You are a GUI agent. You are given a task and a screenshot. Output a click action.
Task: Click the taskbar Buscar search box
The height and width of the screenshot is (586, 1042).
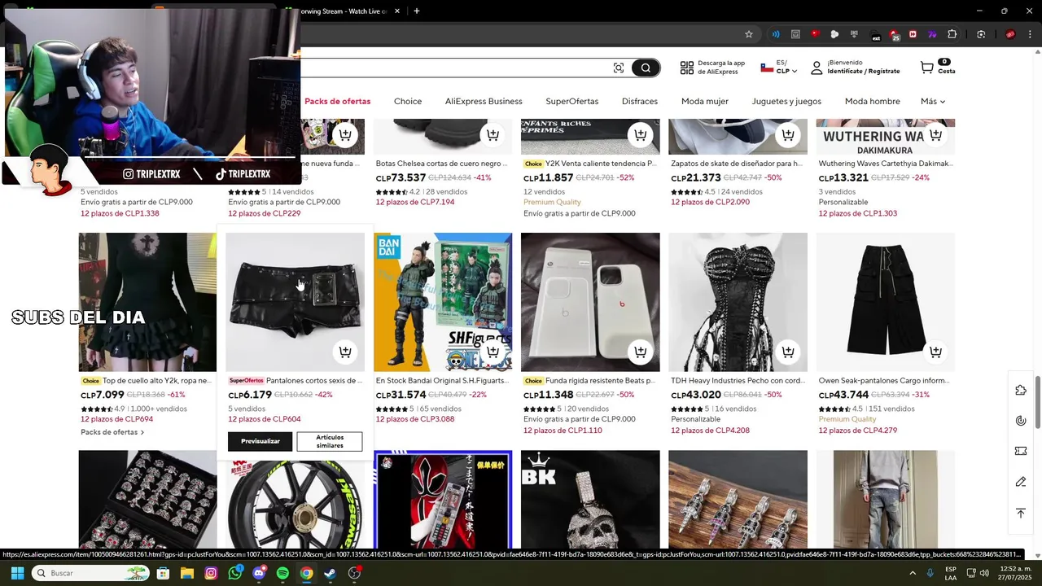92,573
